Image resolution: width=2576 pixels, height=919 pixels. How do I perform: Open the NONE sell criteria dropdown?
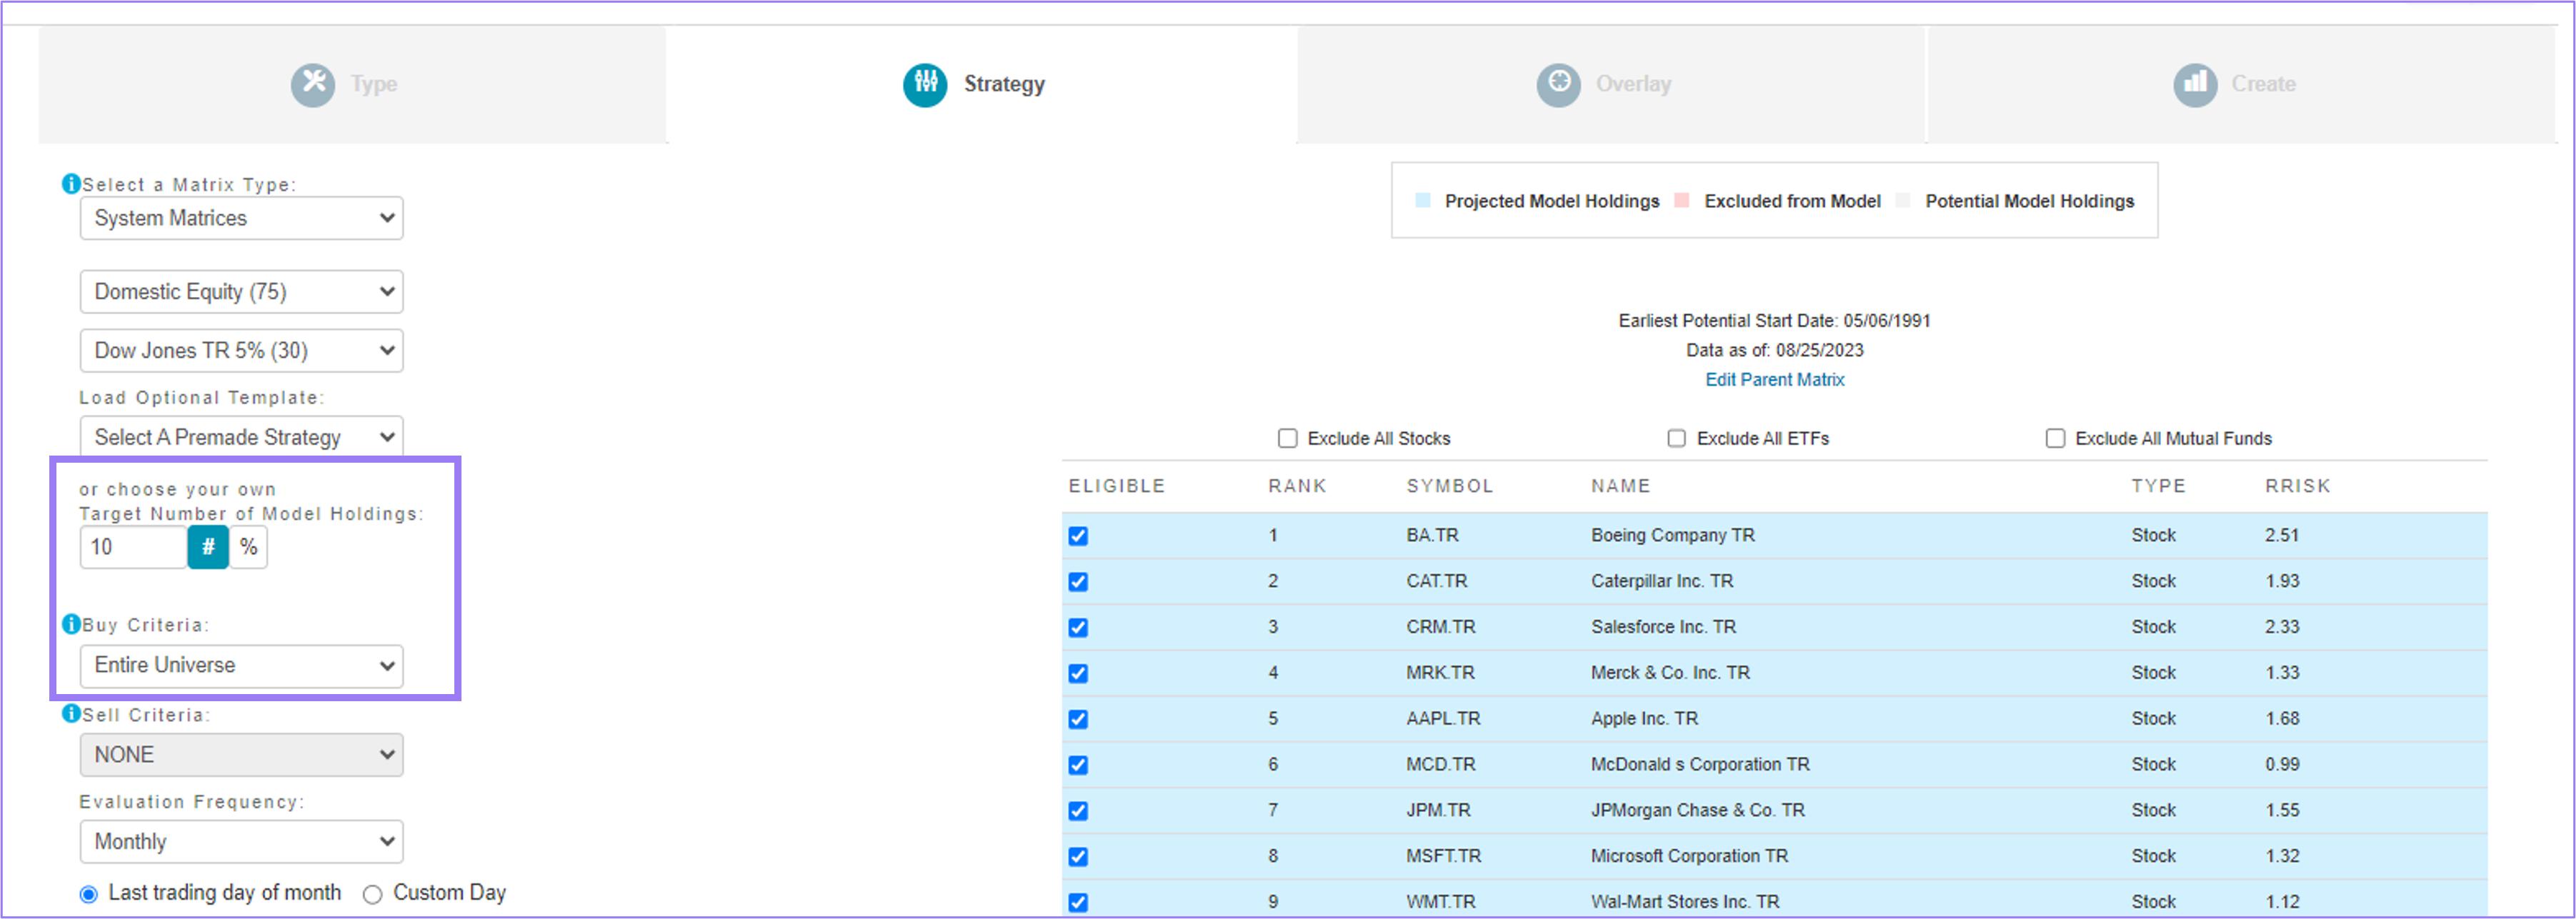pos(242,755)
